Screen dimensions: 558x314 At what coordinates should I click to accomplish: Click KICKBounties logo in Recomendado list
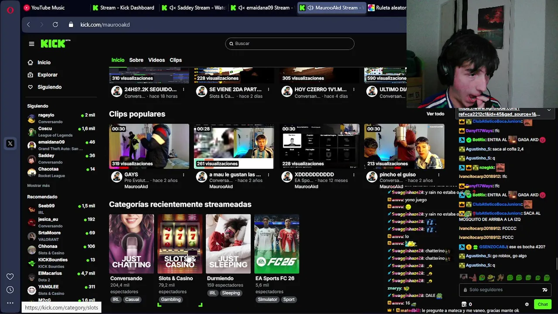tap(31, 263)
